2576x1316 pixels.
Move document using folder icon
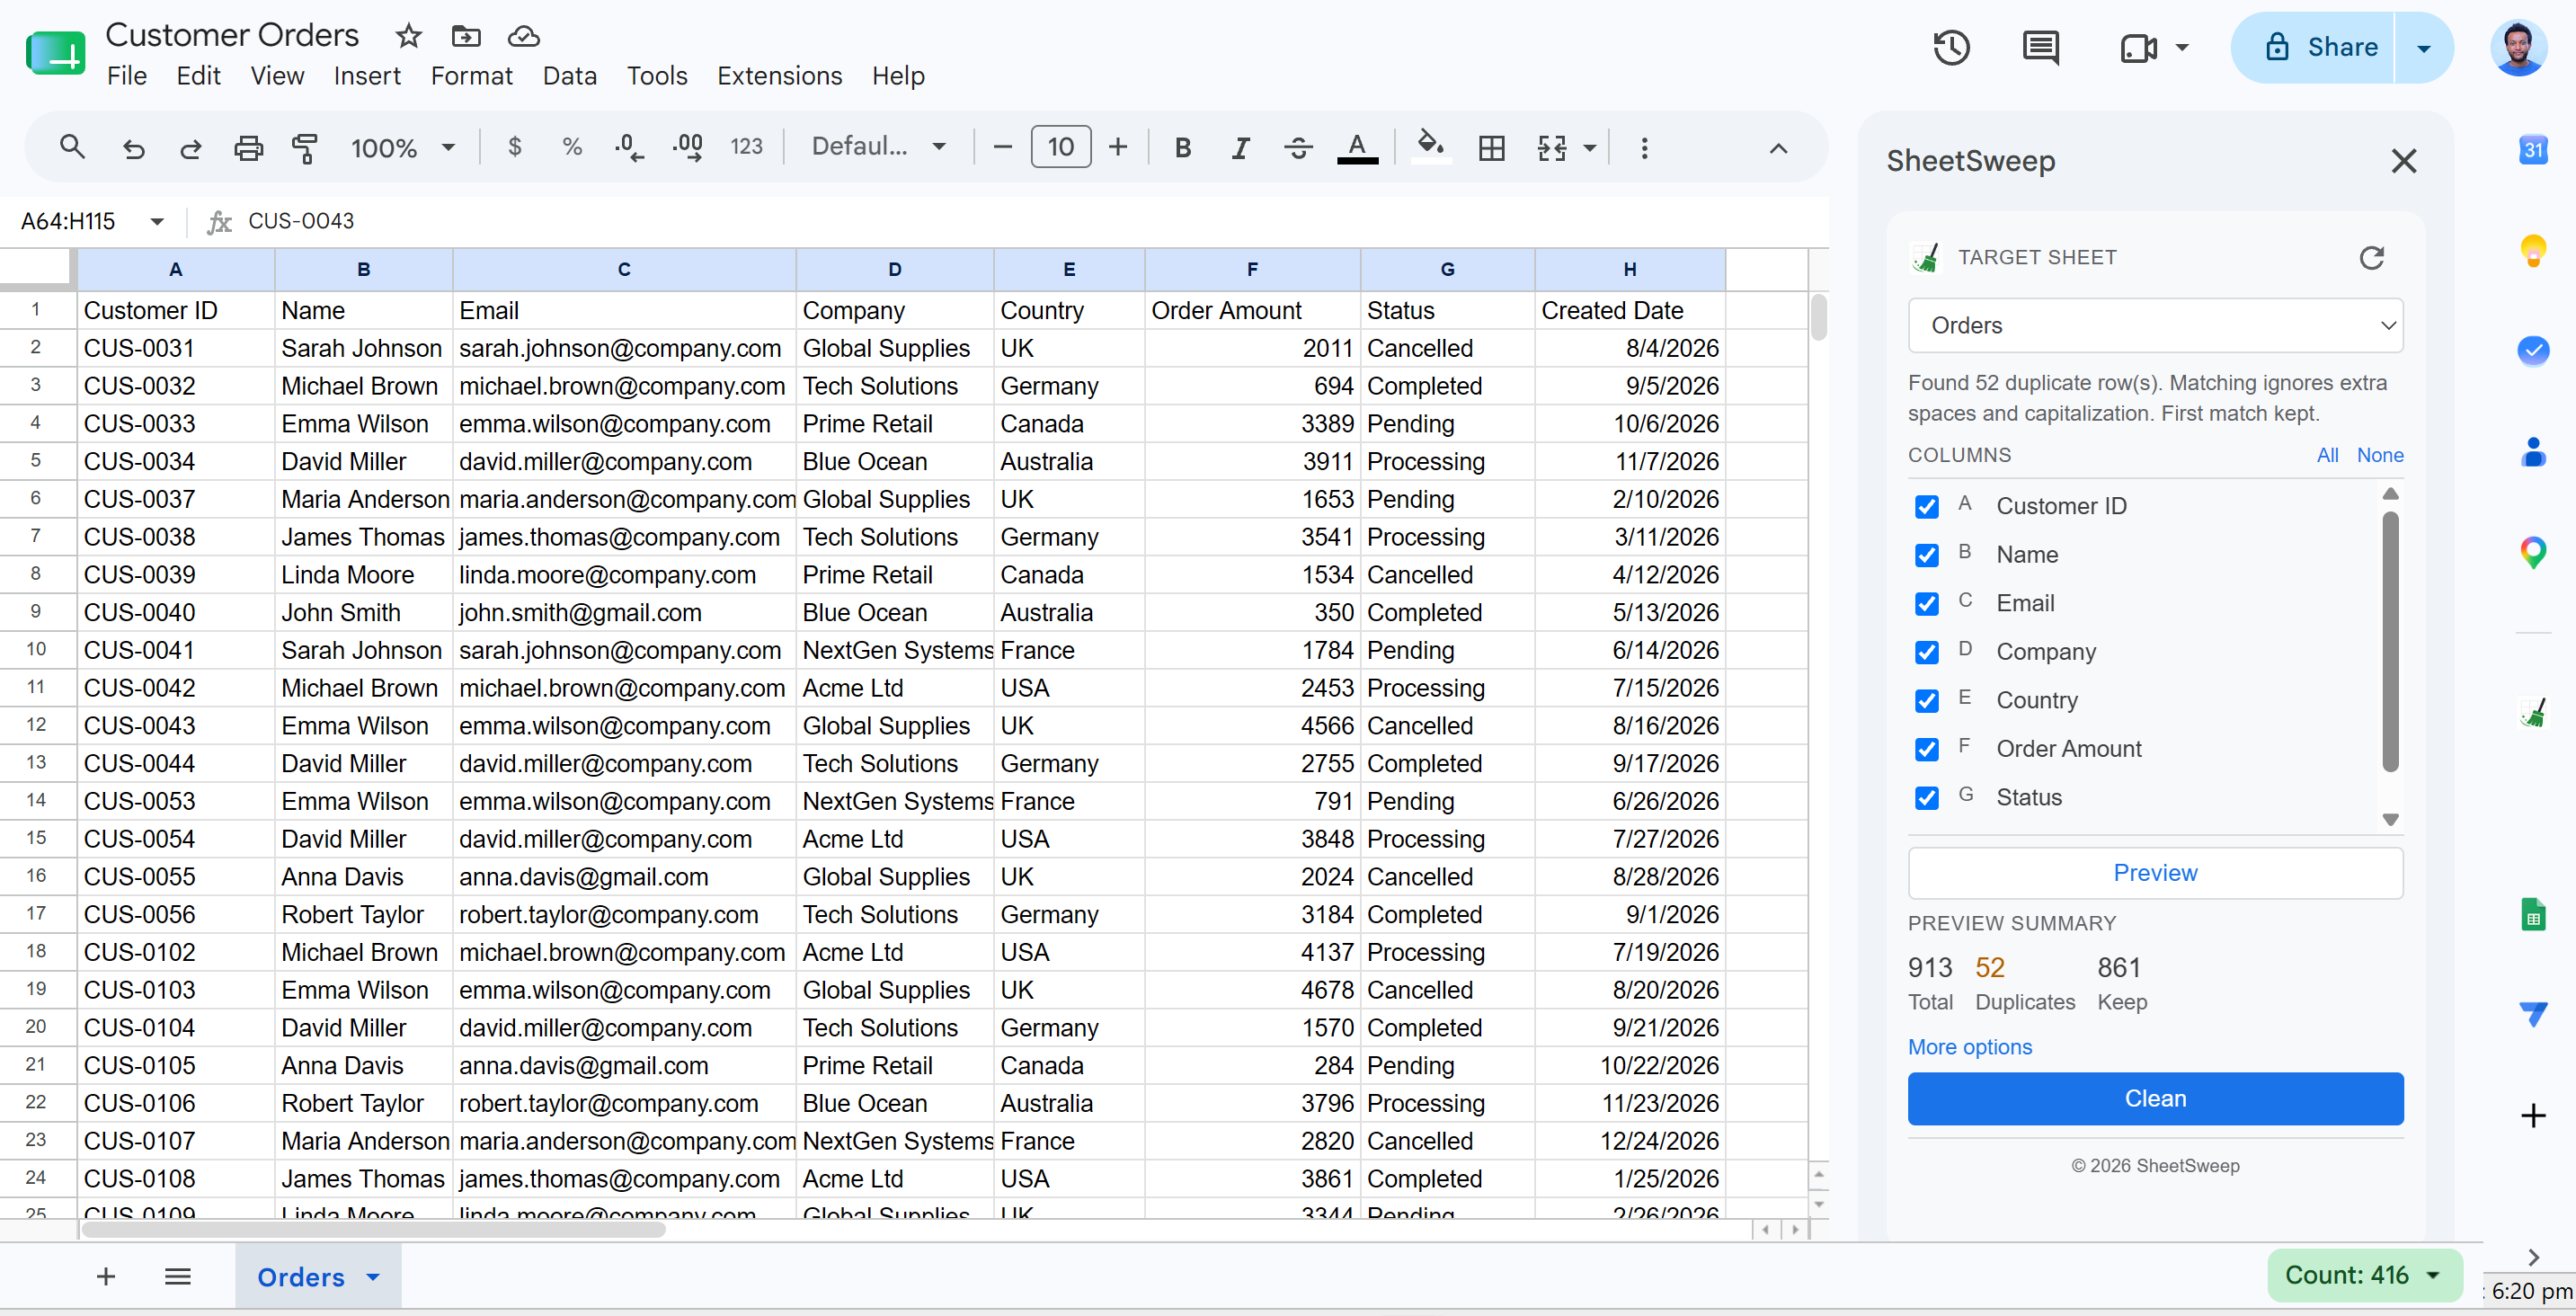[x=466, y=37]
